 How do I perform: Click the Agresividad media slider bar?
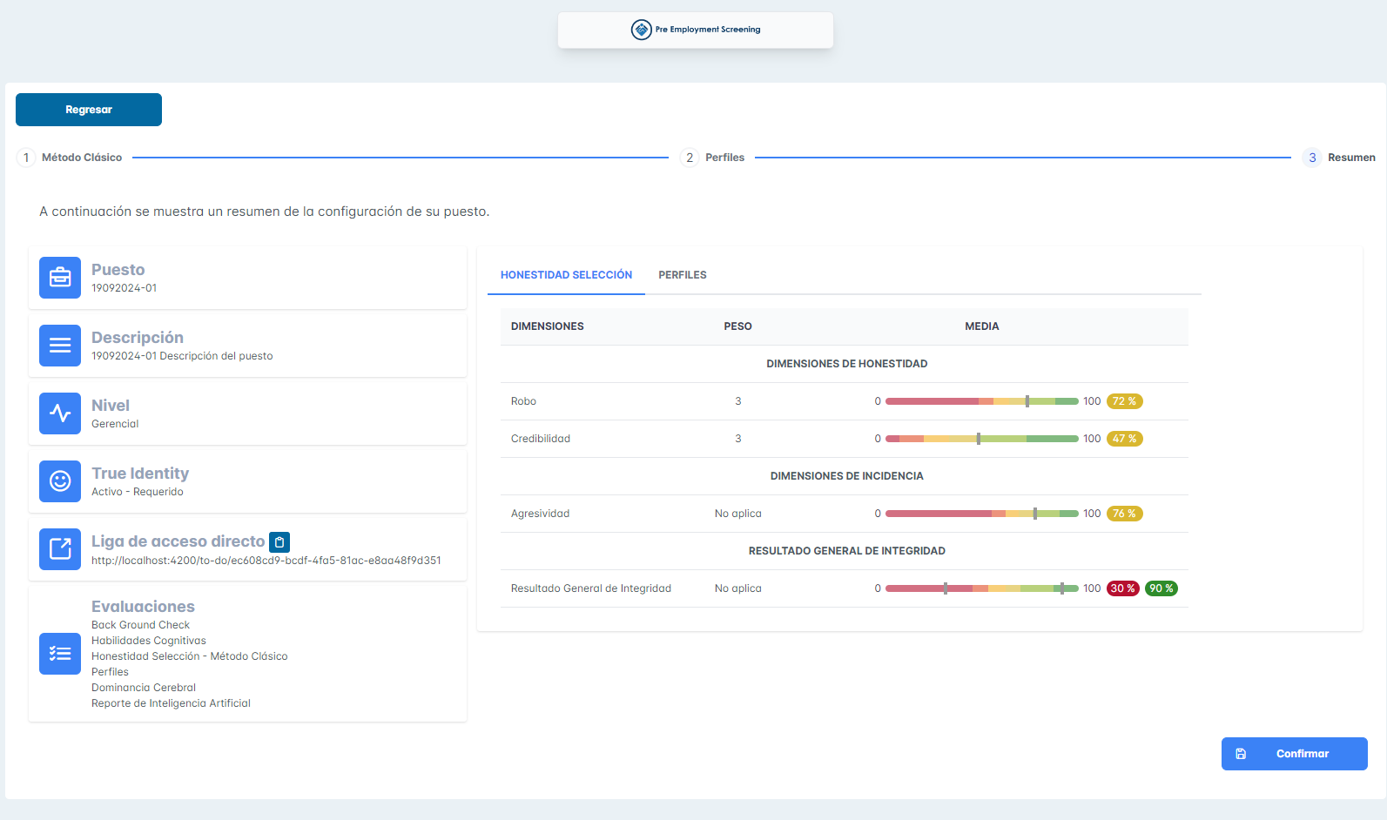tap(981, 514)
